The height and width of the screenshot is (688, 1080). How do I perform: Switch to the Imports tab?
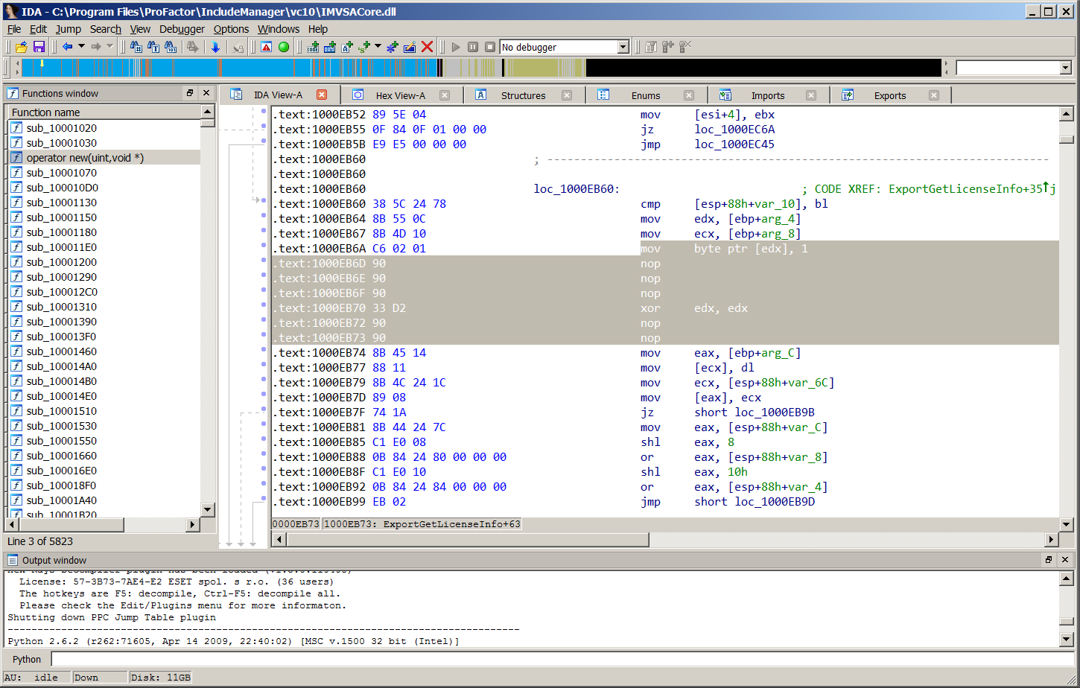[x=767, y=95]
